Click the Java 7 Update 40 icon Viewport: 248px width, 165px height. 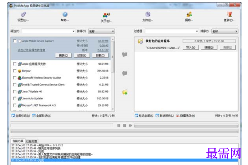point(20,92)
